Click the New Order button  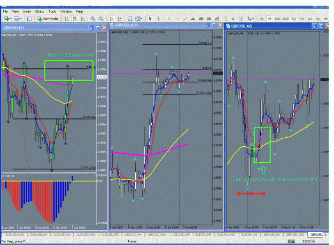[x=48, y=19]
